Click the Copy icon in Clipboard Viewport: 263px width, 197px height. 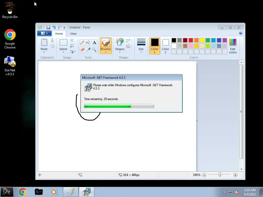tap(52, 46)
